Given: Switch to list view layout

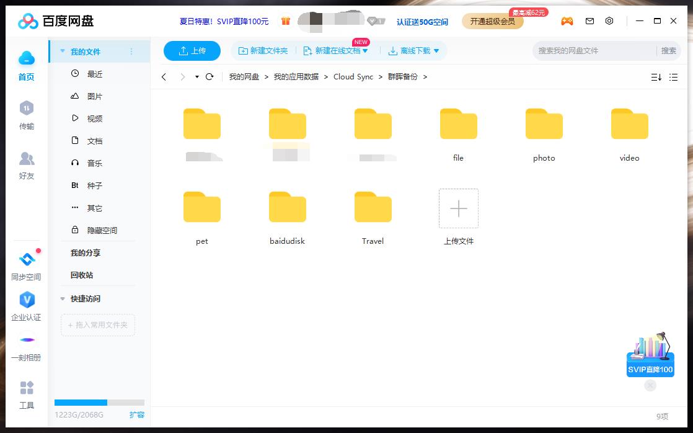Looking at the screenshot, I should click(x=674, y=77).
